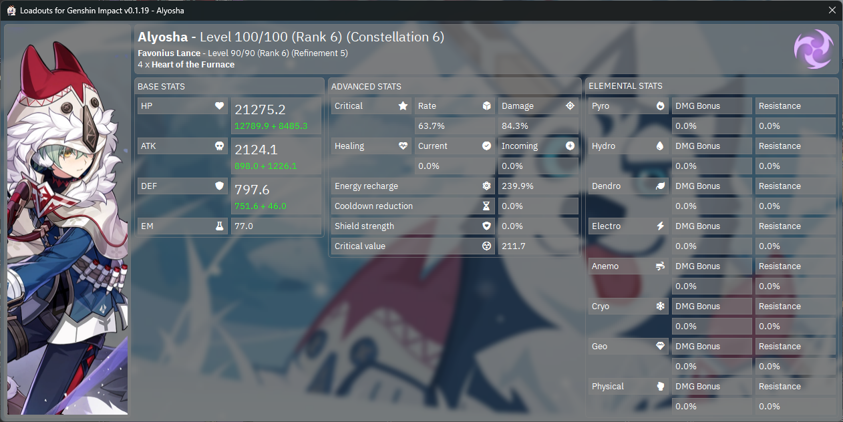Click the star icon next to Critical

[403, 106]
